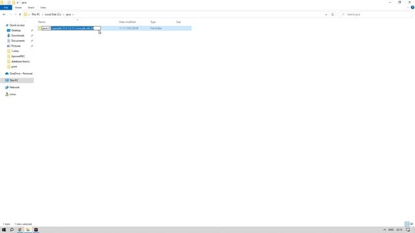Open Pictures in Quick access
The height and width of the screenshot is (233, 415).
[16, 46]
